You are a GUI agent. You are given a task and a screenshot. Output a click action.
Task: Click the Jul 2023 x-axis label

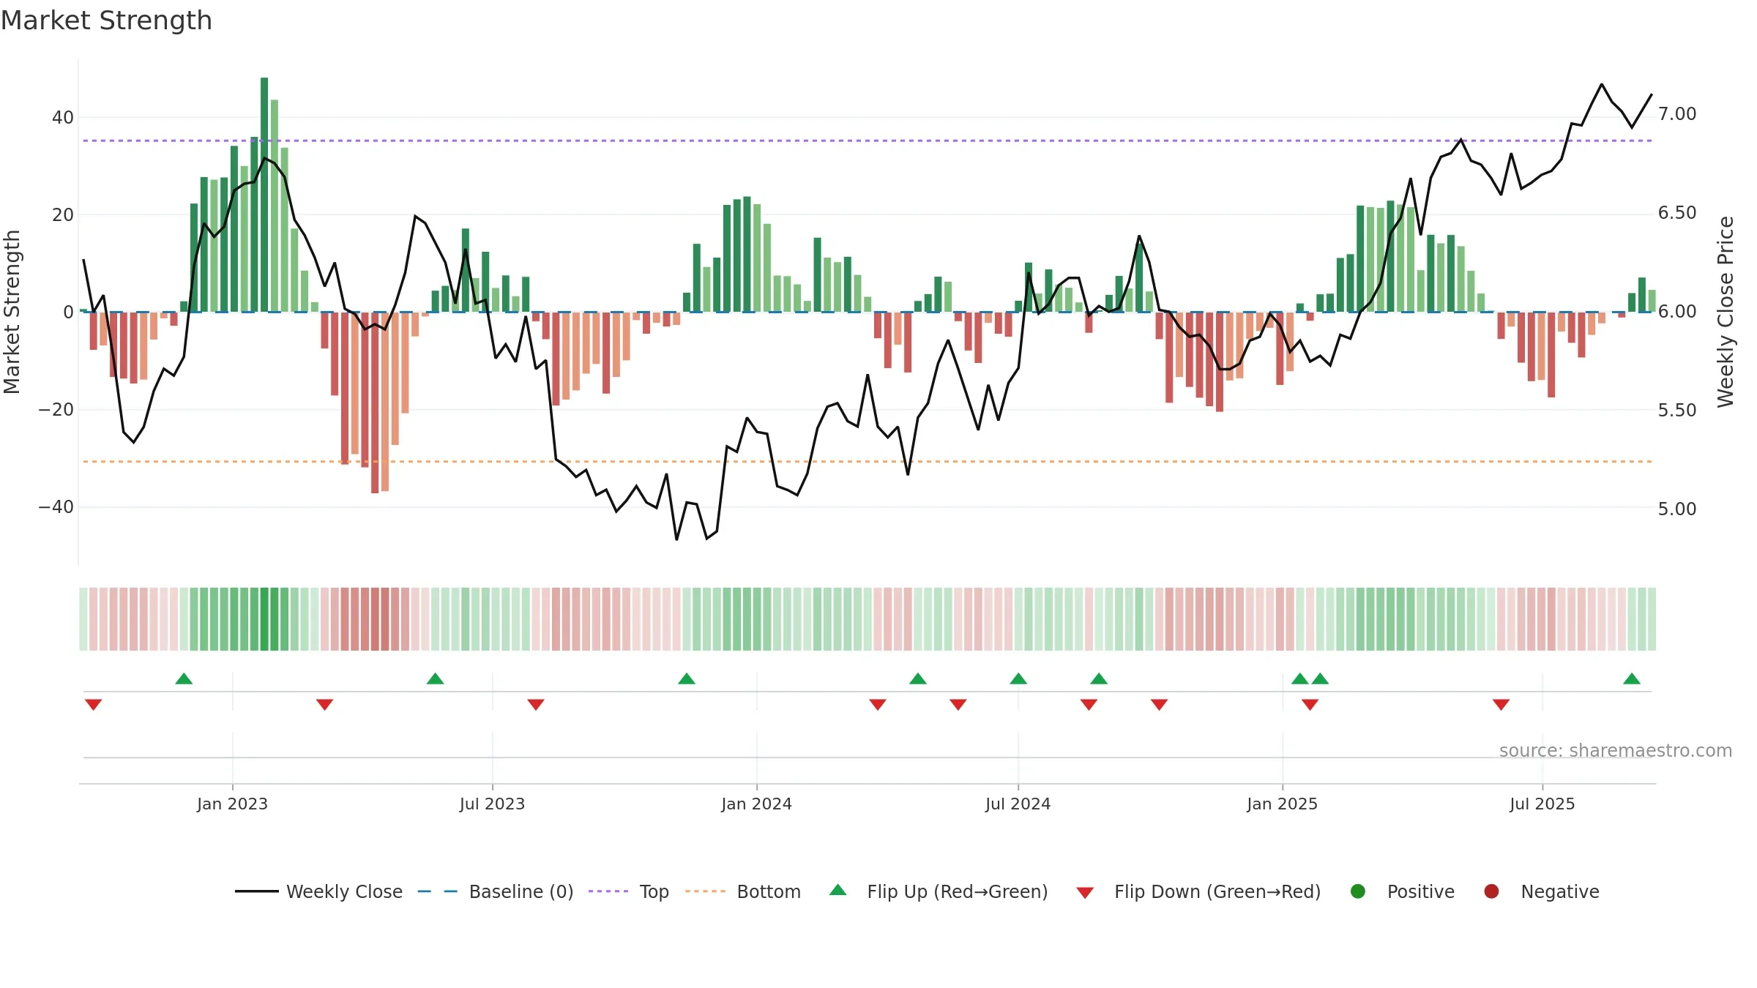pos(492,804)
